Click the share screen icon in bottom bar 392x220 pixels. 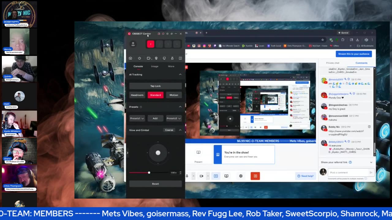226,176
